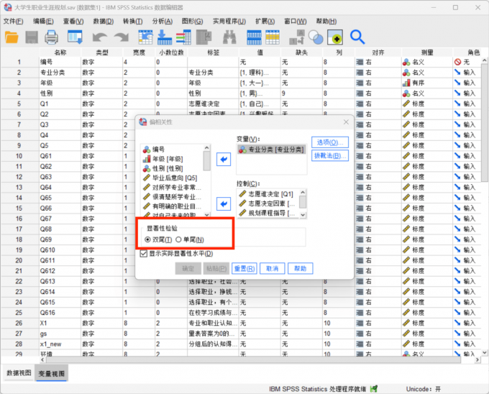489x394 pixels.
Task: Click the 名称 column header
Action: (60, 52)
